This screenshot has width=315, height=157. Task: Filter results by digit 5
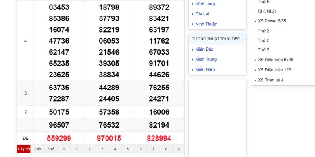[x=128, y=149]
